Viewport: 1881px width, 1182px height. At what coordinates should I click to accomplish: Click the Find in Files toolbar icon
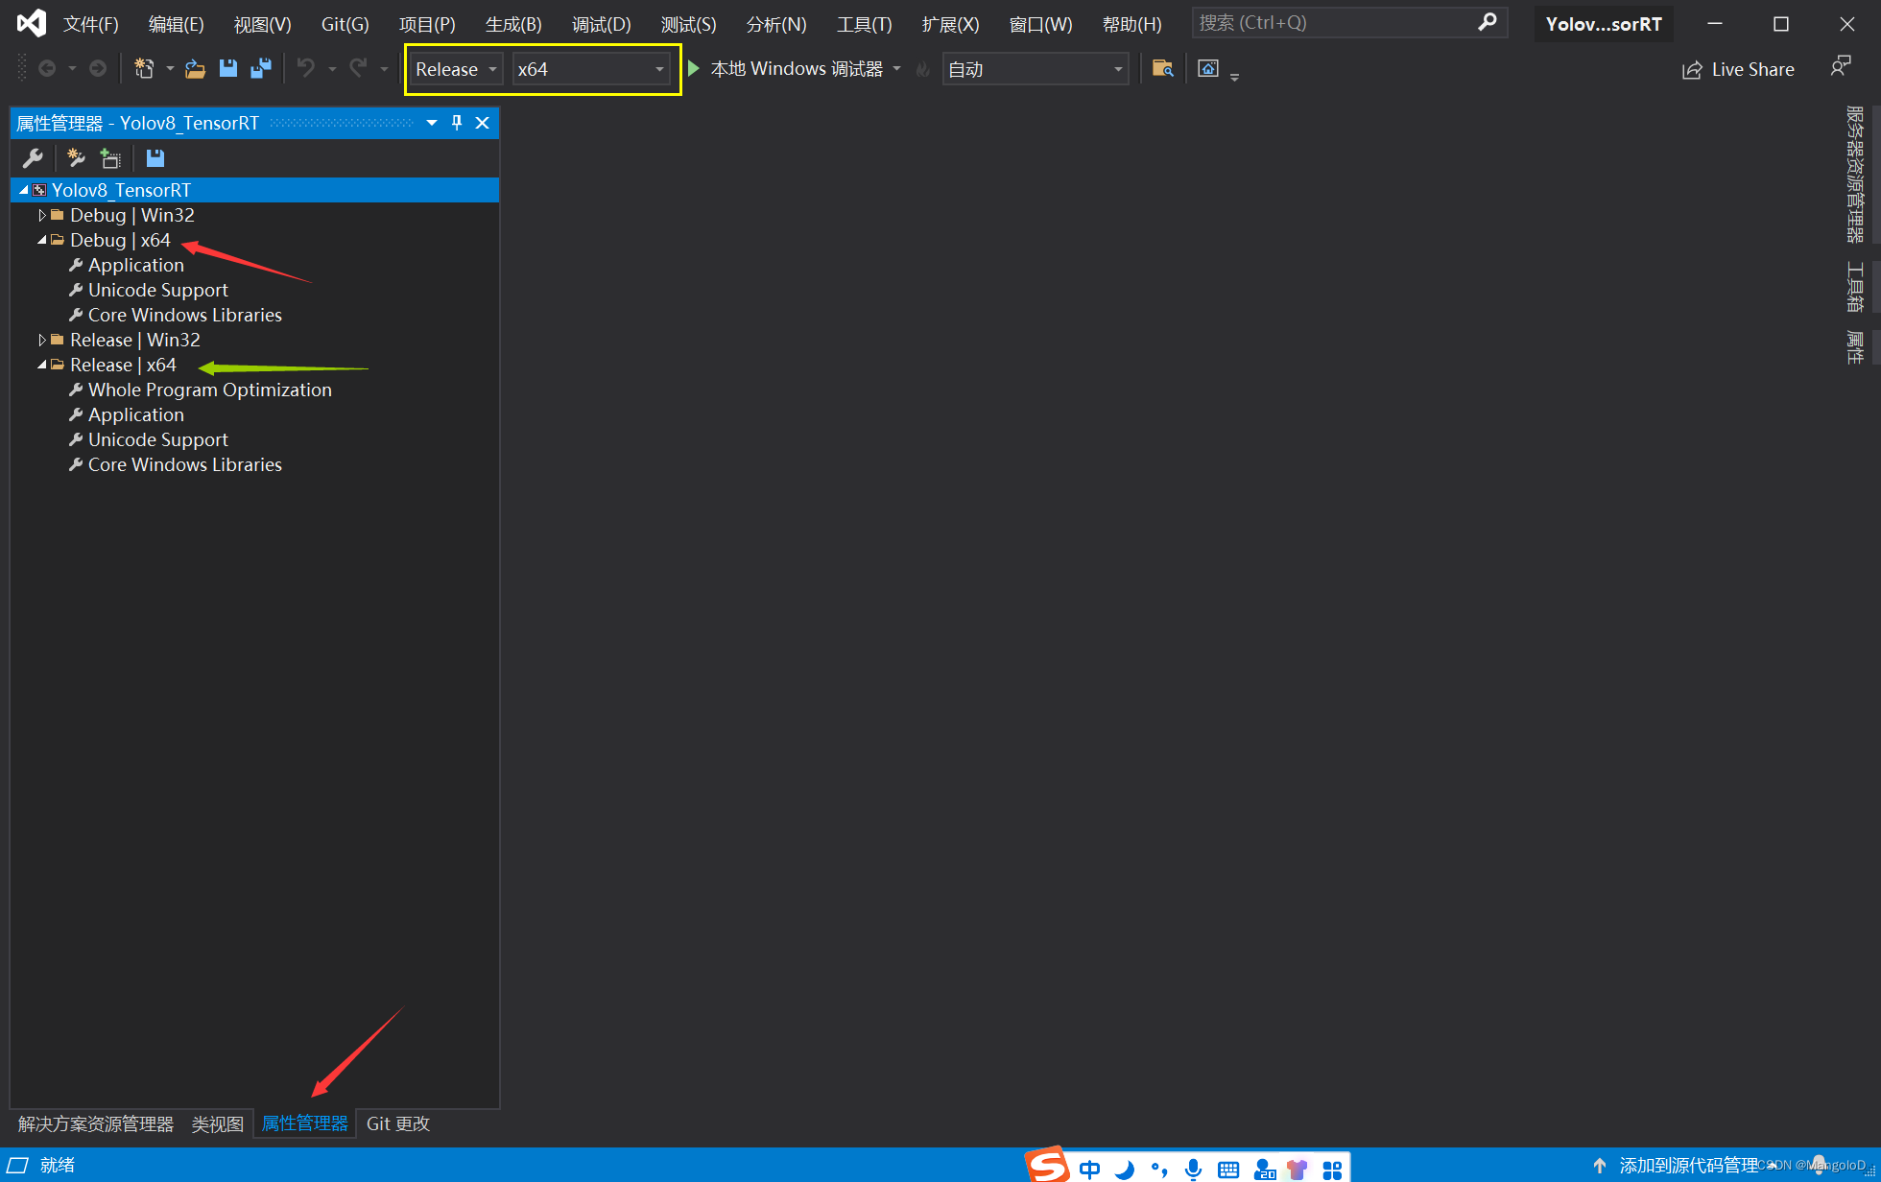[x=1162, y=68]
